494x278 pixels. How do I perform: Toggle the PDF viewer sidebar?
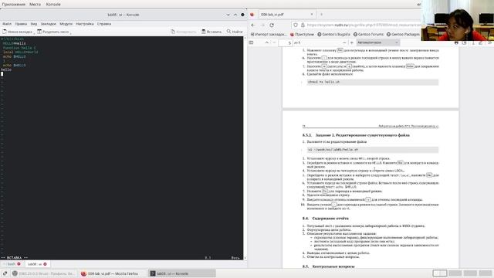(251, 42)
